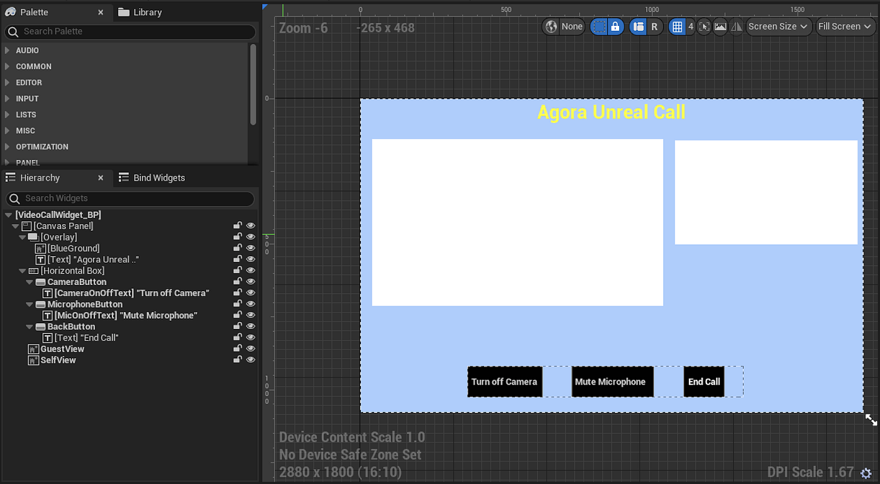Open the Screen Size dropdown

coord(779,26)
